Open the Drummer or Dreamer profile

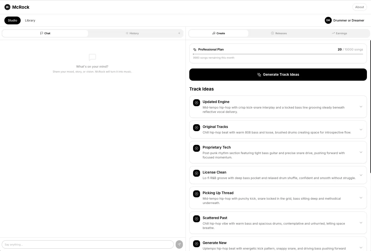click(345, 20)
